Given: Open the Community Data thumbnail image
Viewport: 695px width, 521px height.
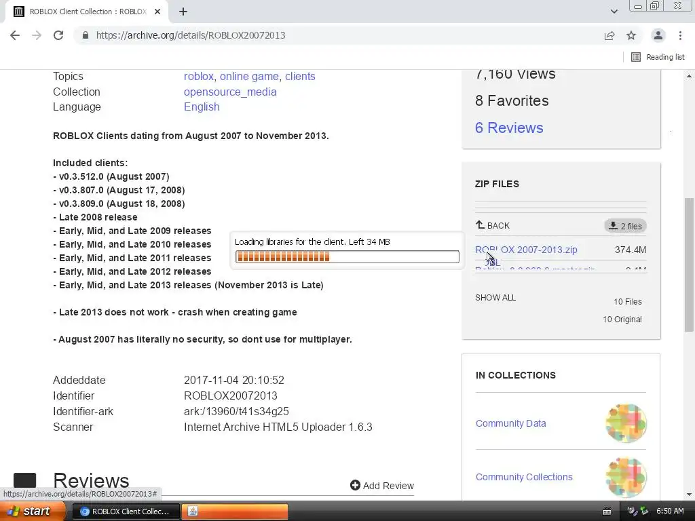Looking at the screenshot, I should [x=626, y=423].
